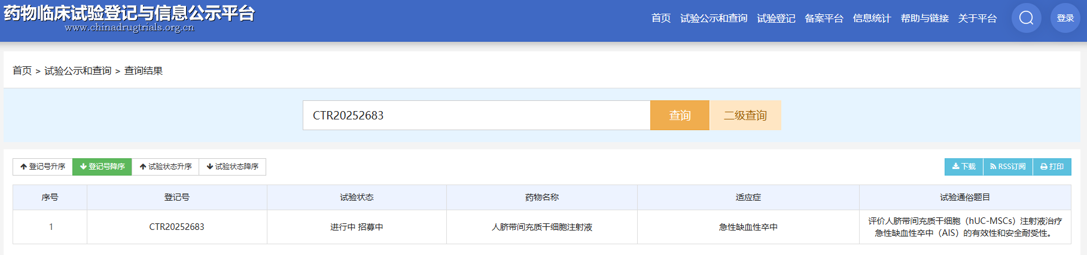Image resolution: width=1087 pixels, height=255 pixels.
Task: Click the CTR20252683 search input field
Action: [x=476, y=115]
